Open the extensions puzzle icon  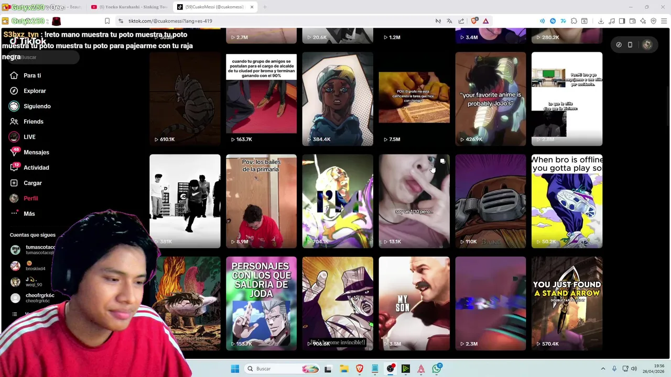point(574,21)
